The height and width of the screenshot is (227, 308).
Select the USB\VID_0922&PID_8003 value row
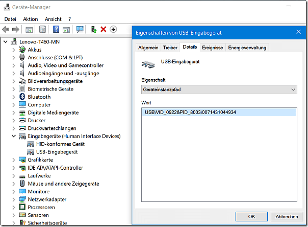click(x=219, y=112)
